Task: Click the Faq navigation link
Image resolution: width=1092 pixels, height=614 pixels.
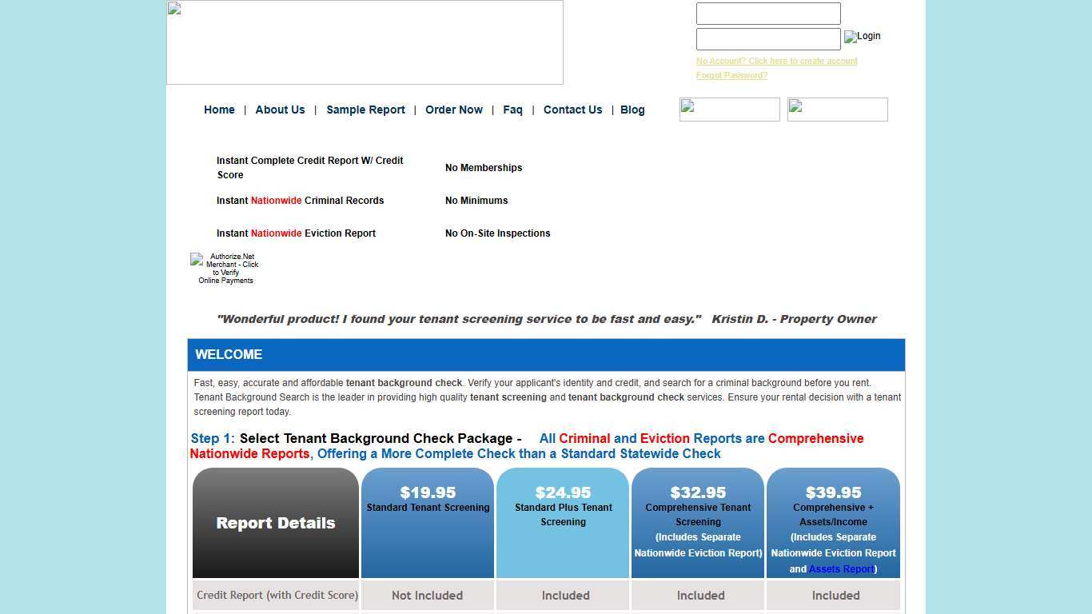Action: [512, 110]
